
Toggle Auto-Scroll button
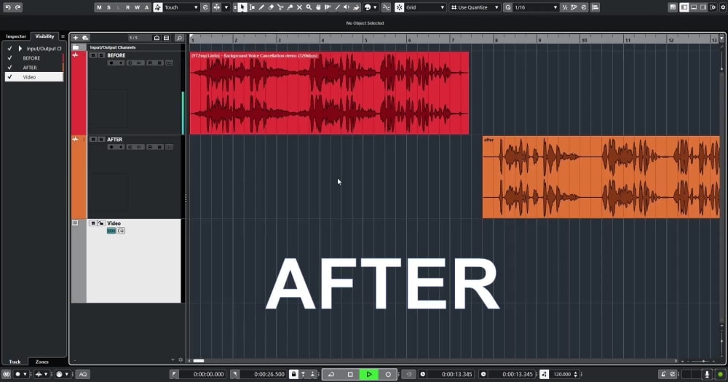point(217,7)
